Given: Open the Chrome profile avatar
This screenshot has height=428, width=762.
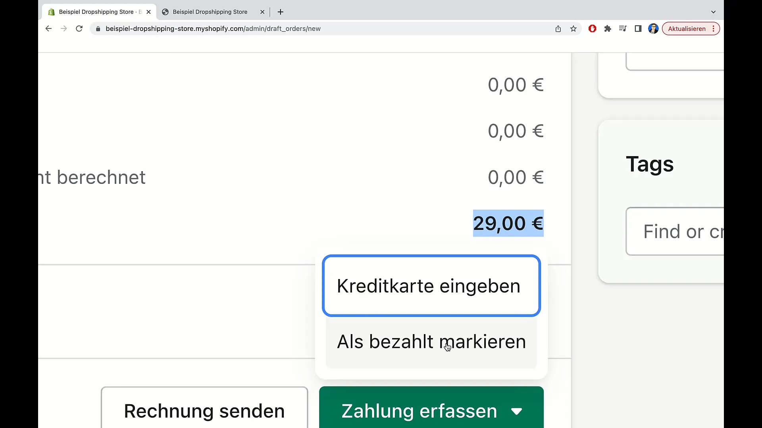Looking at the screenshot, I should coord(653,29).
